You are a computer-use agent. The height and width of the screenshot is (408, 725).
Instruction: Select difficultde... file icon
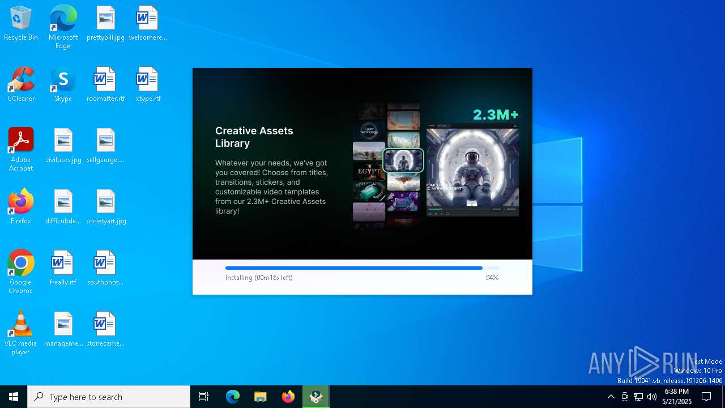63,207
